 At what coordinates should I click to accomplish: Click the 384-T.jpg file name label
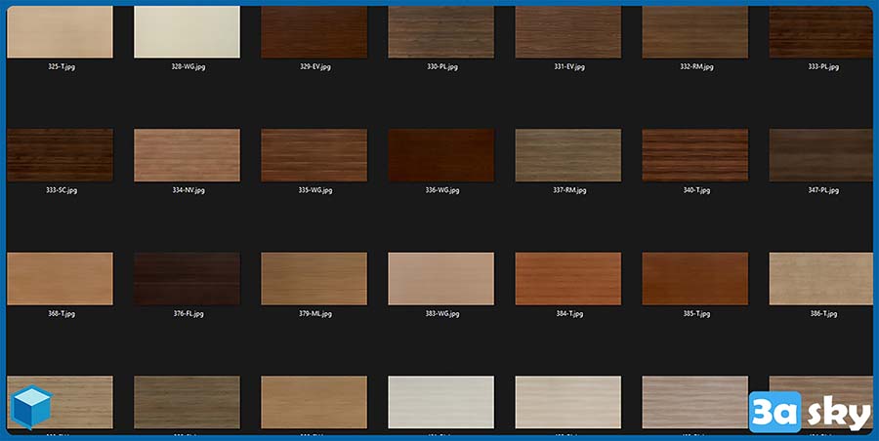point(567,314)
